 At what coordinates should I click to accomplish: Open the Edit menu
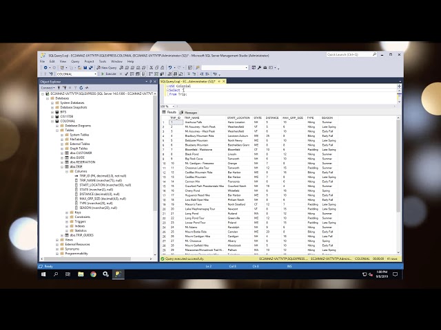point(52,61)
